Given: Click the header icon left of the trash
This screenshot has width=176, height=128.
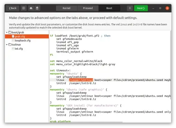Looking at the screenshot, I should 31,8.
